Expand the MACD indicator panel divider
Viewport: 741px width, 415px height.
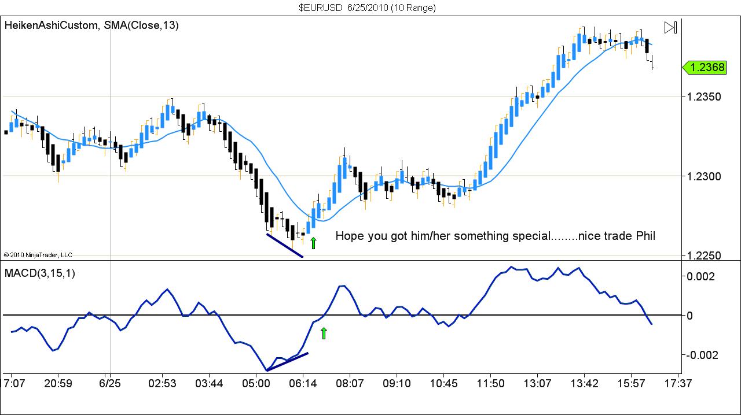pos(370,261)
